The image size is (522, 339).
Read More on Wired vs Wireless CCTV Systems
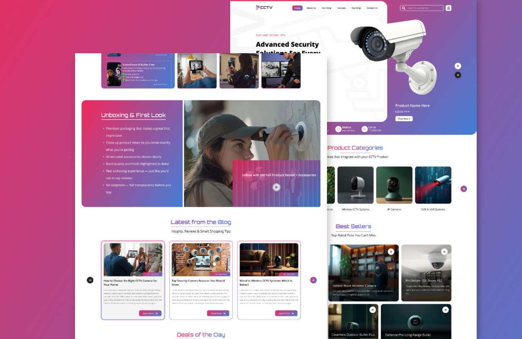(x=286, y=313)
